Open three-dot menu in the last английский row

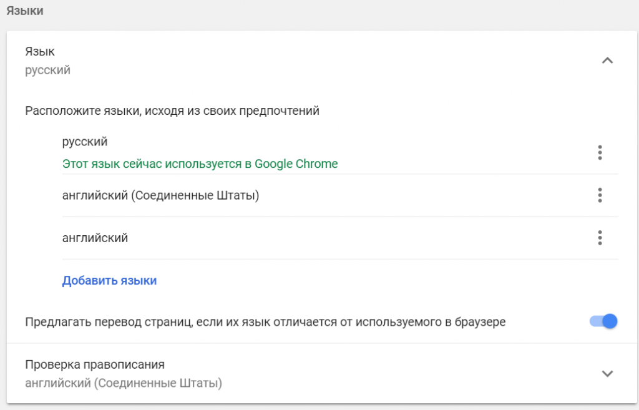[x=600, y=238]
